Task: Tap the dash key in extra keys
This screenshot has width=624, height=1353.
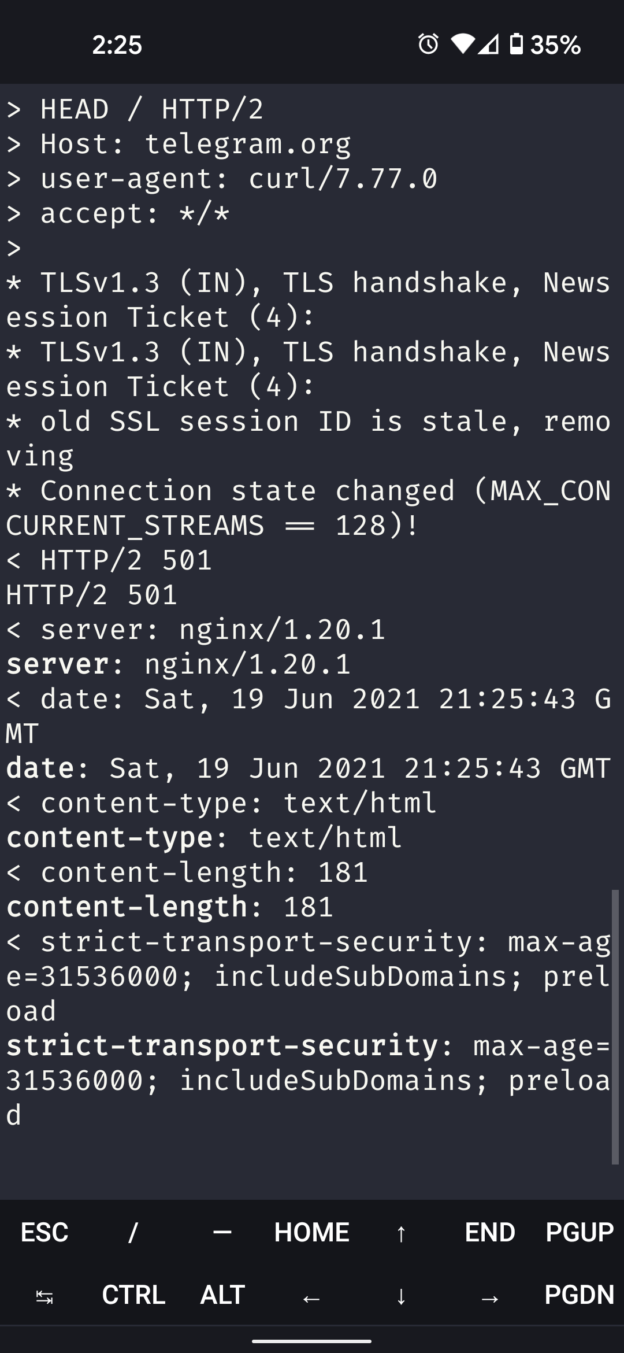Action: pos(222,1232)
